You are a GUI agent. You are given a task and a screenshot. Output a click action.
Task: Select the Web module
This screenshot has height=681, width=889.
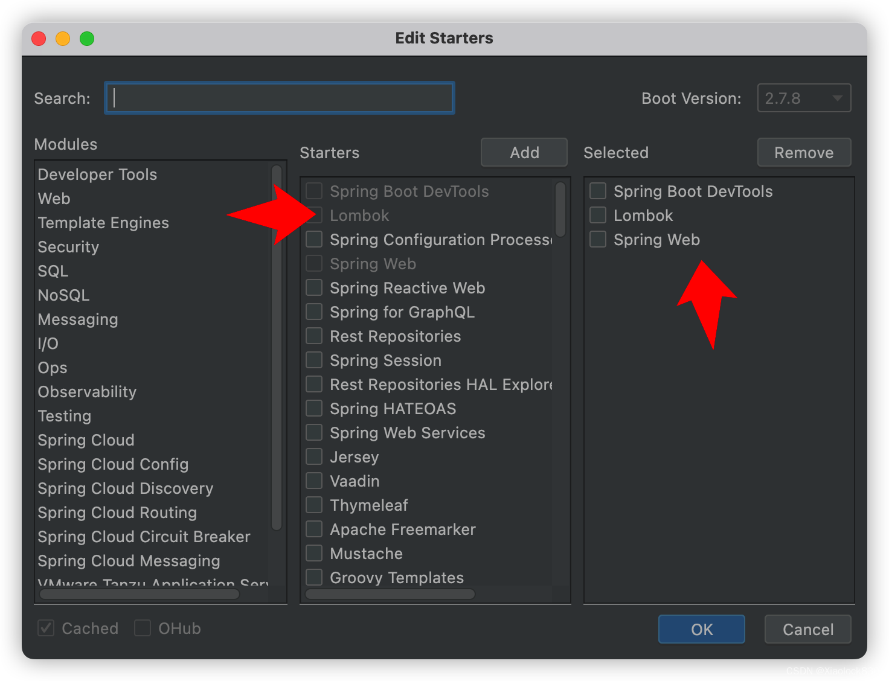pyautogui.click(x=54, y=199)
